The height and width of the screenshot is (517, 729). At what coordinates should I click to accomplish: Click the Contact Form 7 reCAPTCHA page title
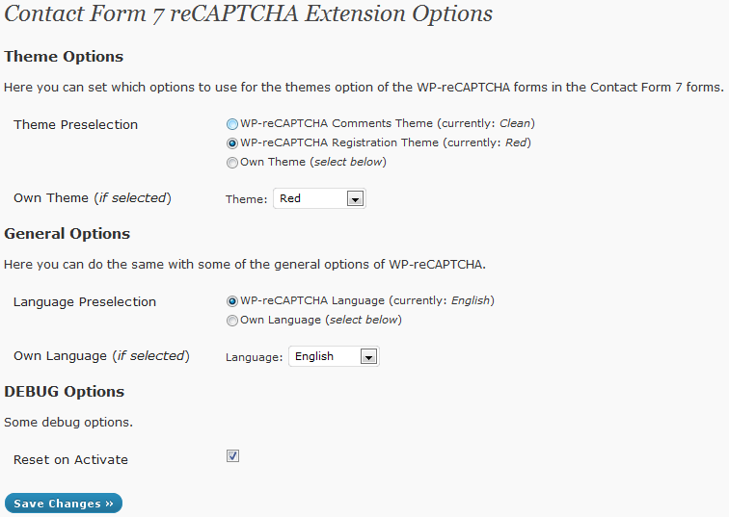tap(249, 14)
